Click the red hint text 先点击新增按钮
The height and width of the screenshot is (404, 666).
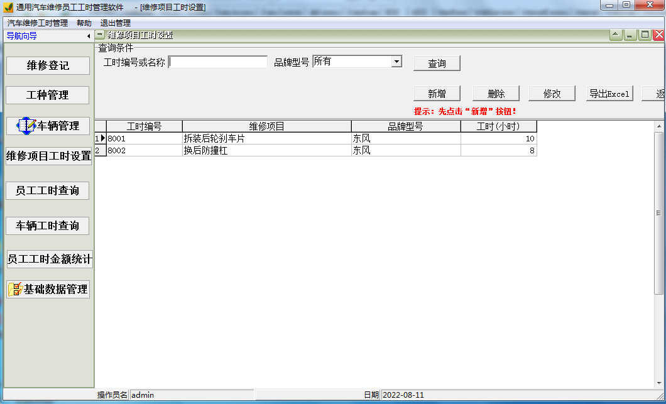pyautogui.click(x=465, y=112)
